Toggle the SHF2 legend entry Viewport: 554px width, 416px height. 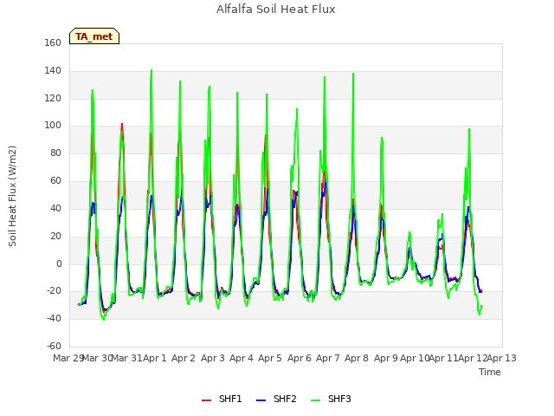point(276,399)
